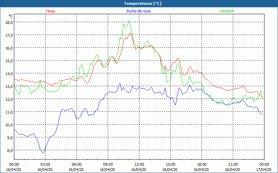The width and height of the screenshot is (278, 173).
Task: Click the green Windchill legend label
Action: (227, 11)
